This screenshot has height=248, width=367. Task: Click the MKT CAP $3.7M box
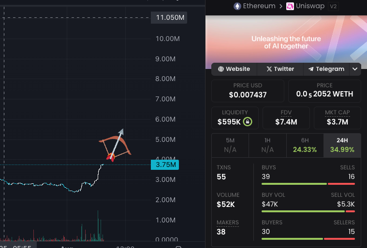point(338,118)
